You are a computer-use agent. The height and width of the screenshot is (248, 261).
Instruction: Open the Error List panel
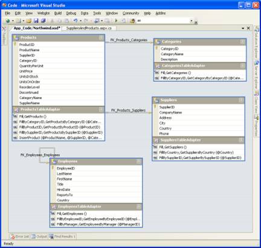[20, 236]
